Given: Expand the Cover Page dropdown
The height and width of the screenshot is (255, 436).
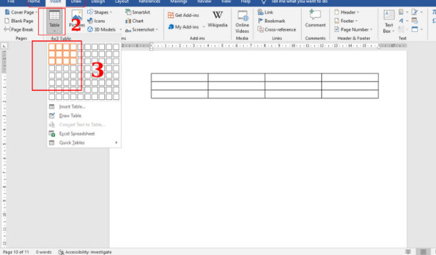Looking at the screenshot, I should [x=23, y=12].
